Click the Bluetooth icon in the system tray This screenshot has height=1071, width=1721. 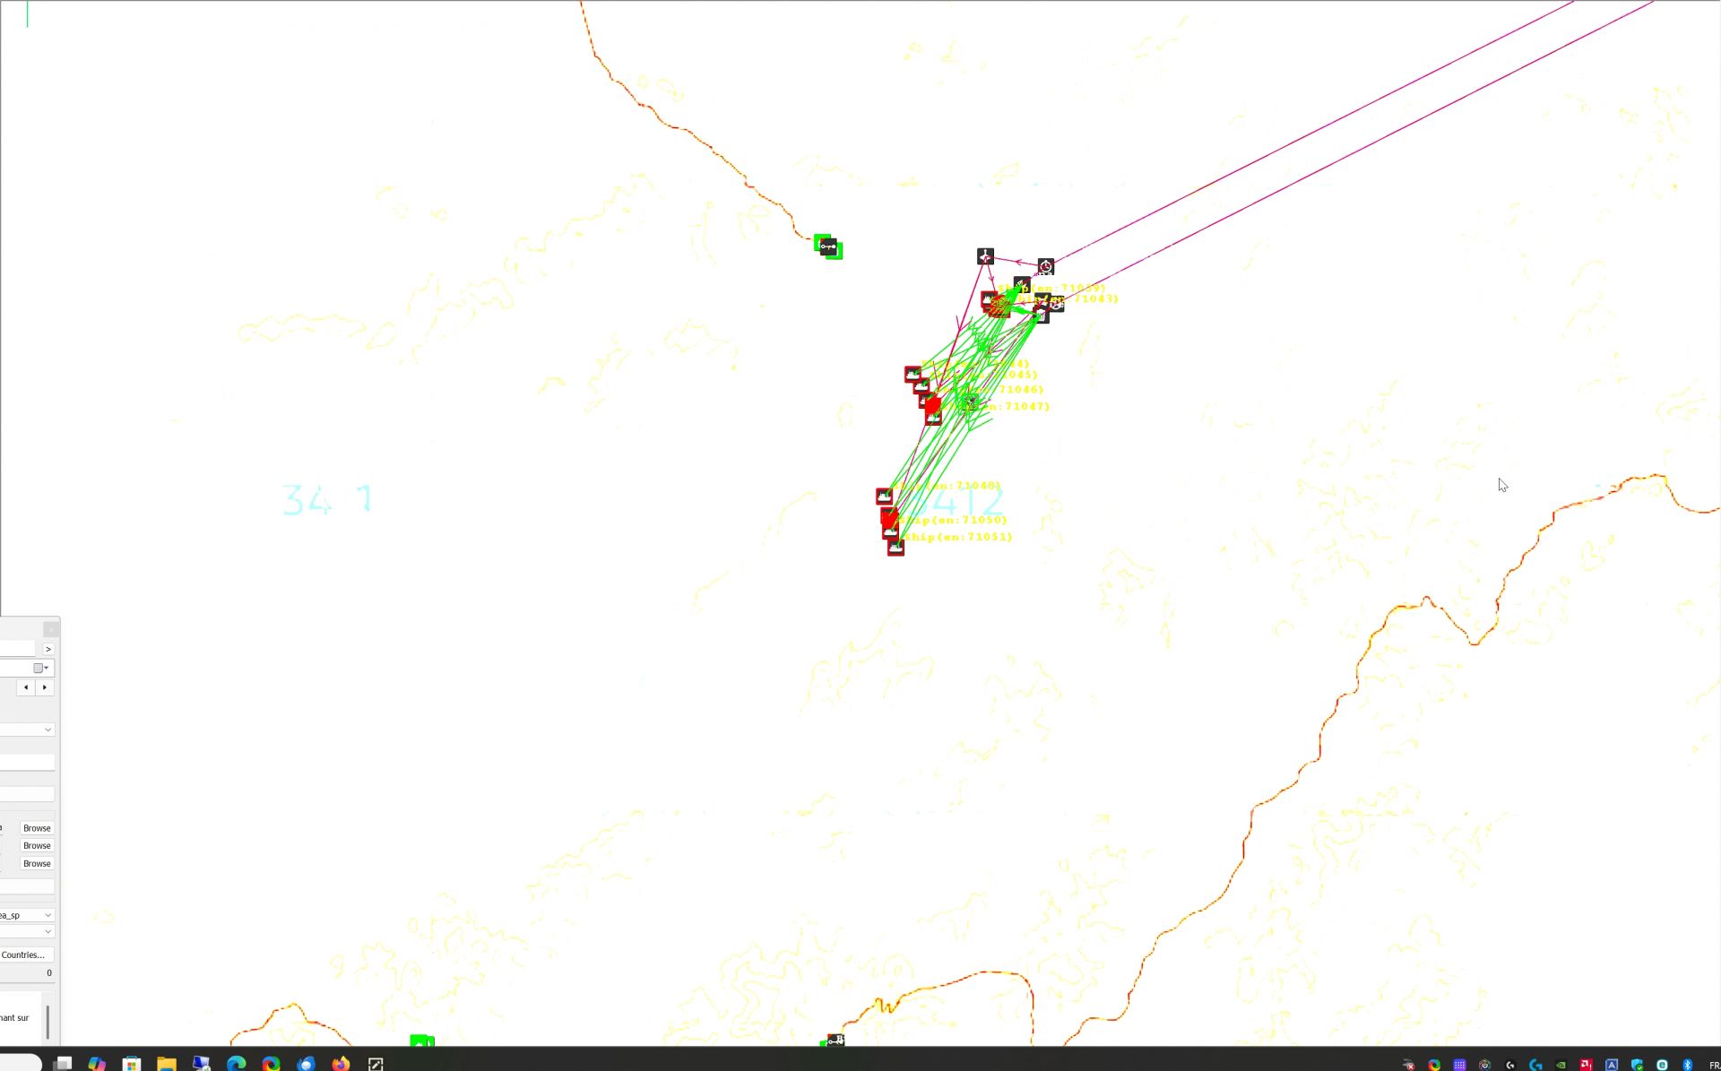click(x=1688, y=1065)
